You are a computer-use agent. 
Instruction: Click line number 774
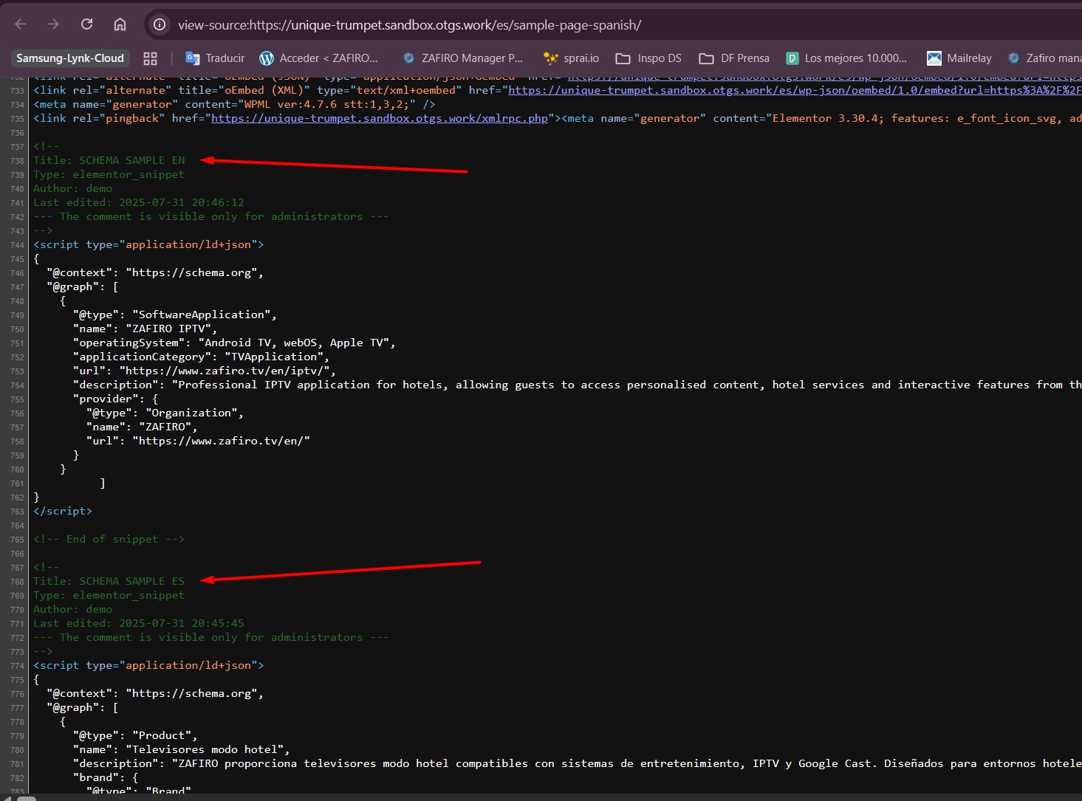tap(17, 666)
